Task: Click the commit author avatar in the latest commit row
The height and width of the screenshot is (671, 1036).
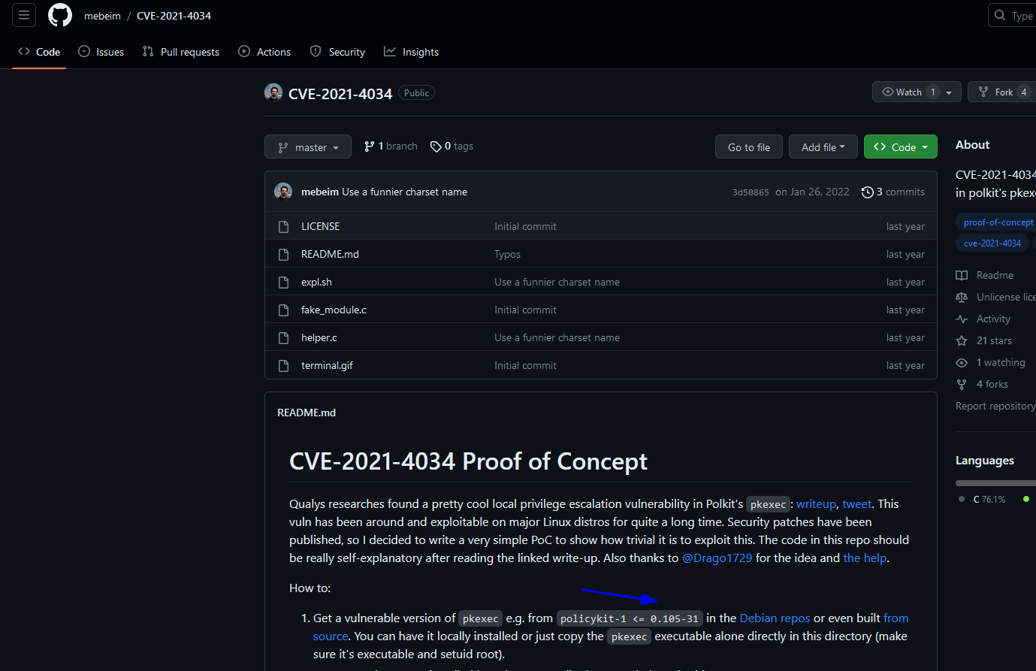Action: click(283, 192)
